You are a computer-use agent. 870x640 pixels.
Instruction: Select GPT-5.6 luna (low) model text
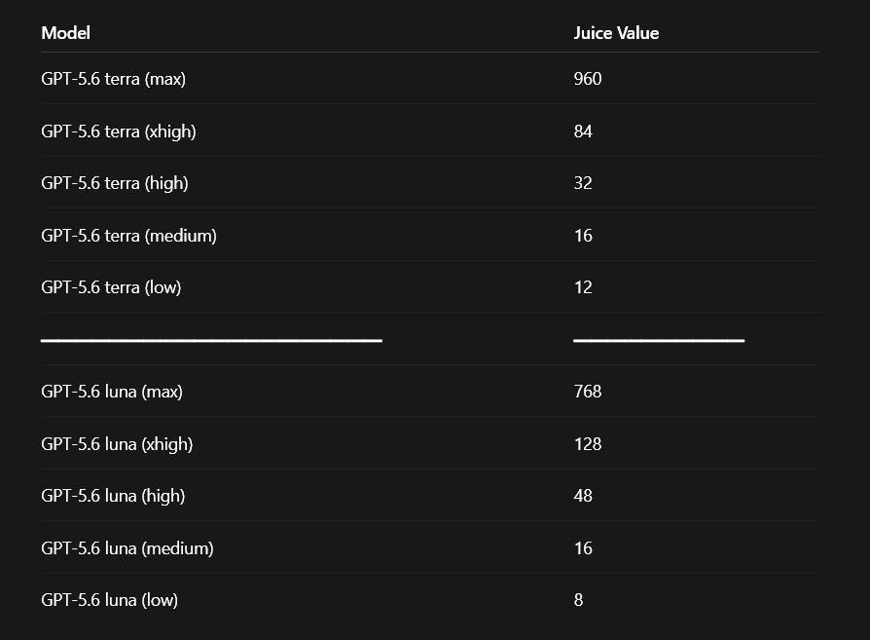(x=109, y=600)
